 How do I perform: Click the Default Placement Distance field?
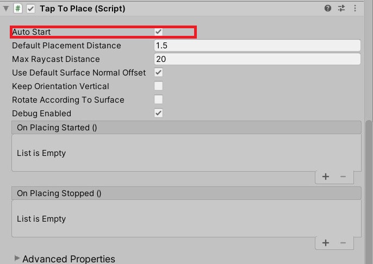click(x=257, y=45)
